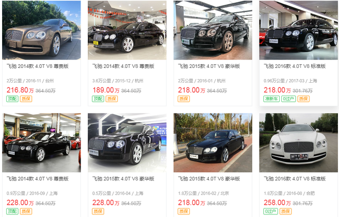The width and height of the screenshot is (339, 217).
Task: Click the 准新车 tag on the Shanghai 218.00万 listing
Action: [271, 99]
